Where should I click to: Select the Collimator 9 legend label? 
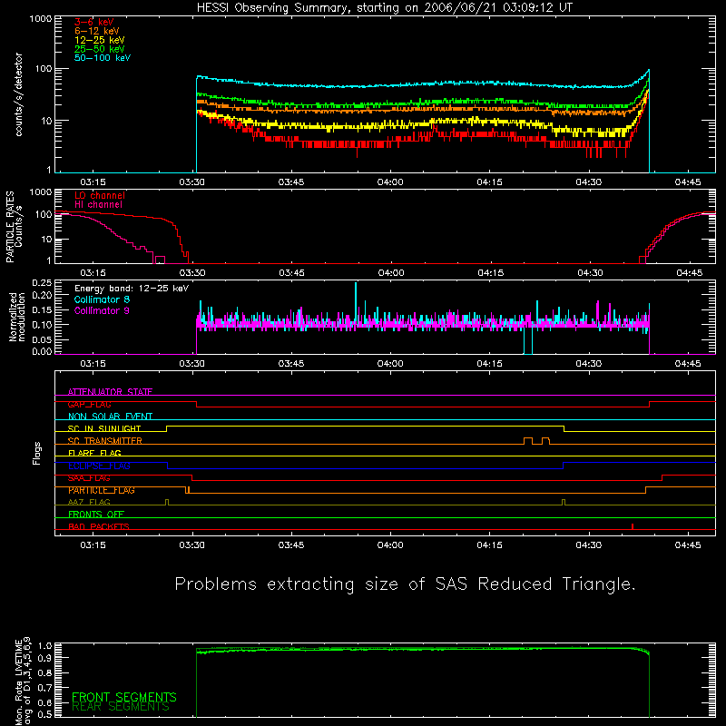click(x=102, y=310)
